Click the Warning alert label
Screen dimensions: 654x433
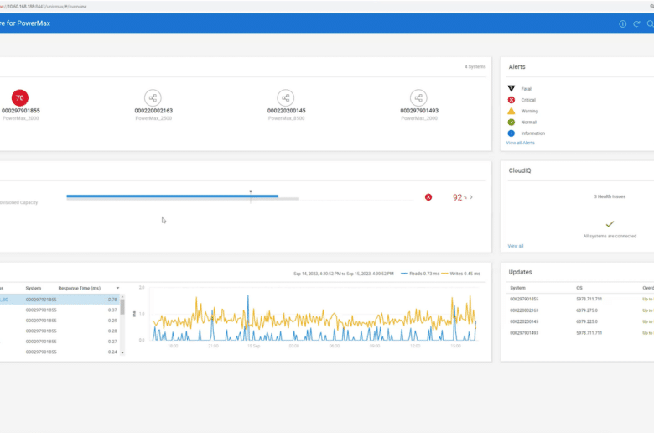(x=529, y=111)
